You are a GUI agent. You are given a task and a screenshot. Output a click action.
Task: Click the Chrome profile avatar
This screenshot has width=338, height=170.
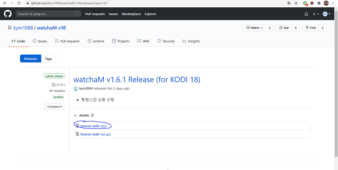click(326, 3)
